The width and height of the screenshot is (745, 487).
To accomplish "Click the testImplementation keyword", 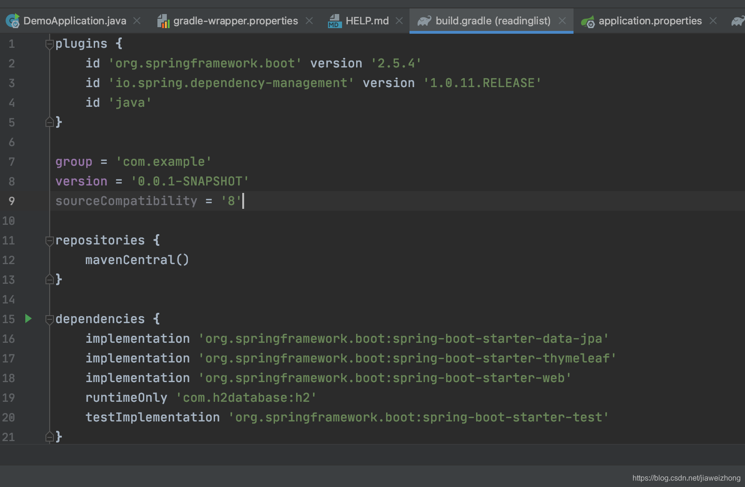I will pyautogui.click(x=153, y=417).
